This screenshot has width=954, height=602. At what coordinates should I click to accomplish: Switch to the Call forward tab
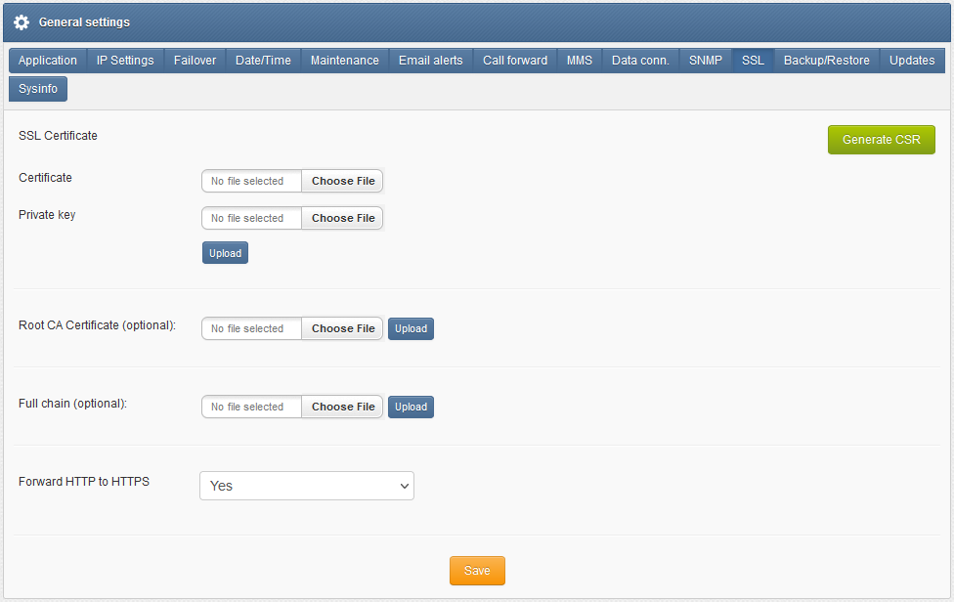515,61
